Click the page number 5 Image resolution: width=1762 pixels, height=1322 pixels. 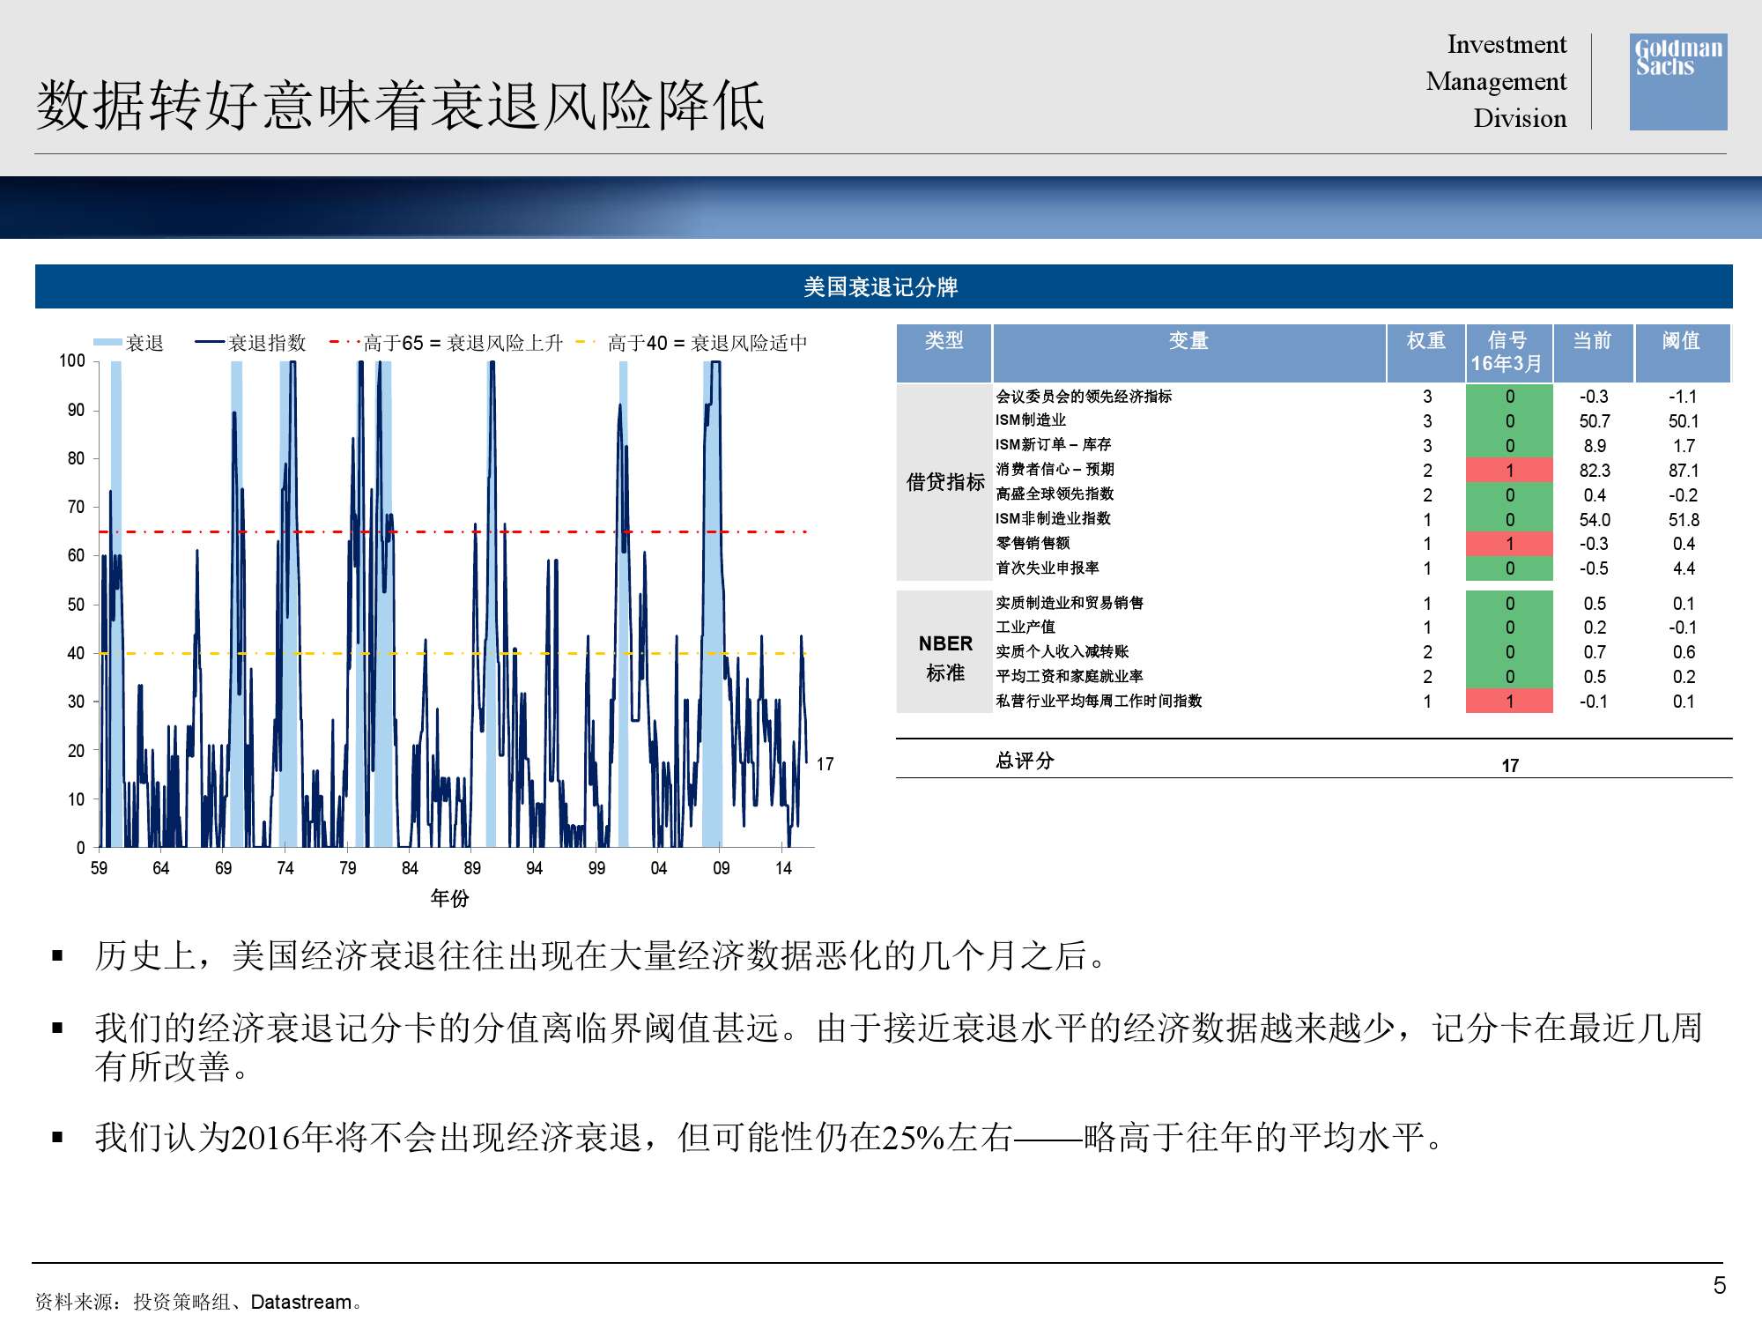coord(1719,1285)
